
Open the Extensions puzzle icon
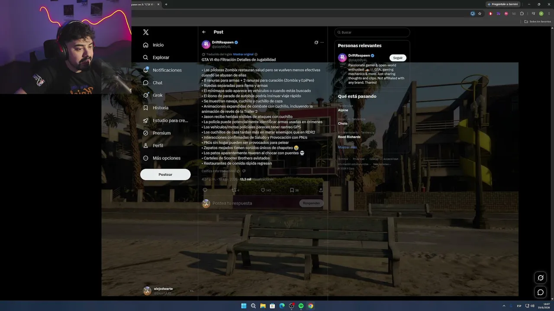(x=522, y=13)
